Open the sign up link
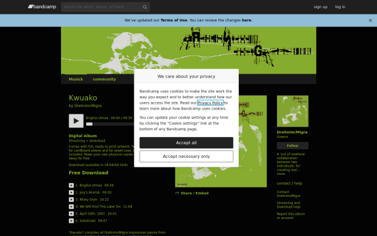 point(320,7)
